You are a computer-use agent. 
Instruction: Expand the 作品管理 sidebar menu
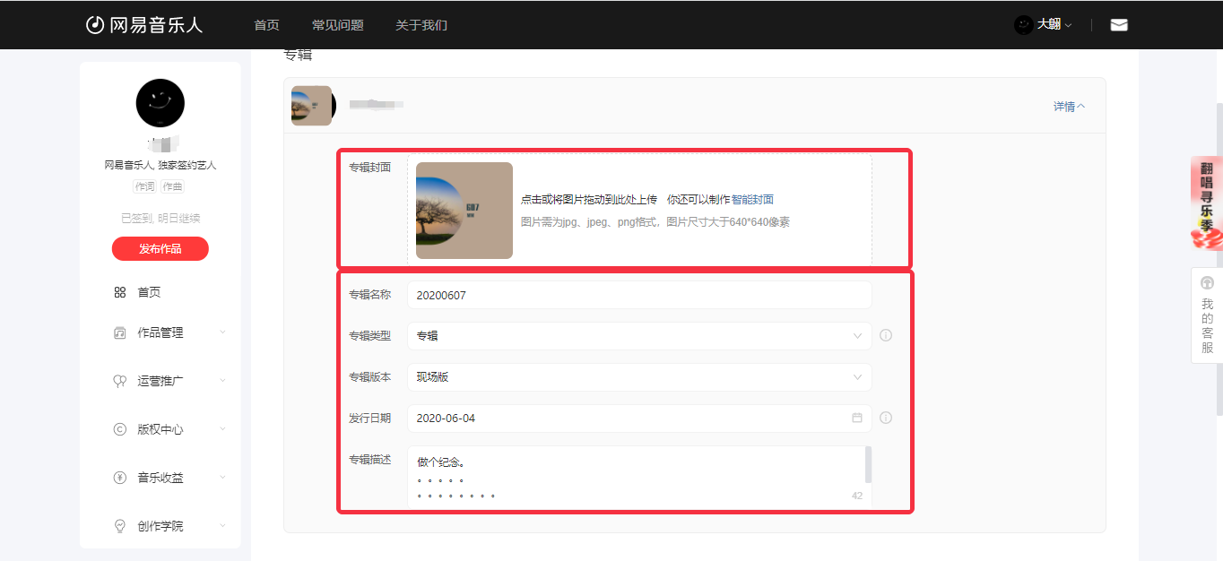pyautogui.click(x=169, y=332)
